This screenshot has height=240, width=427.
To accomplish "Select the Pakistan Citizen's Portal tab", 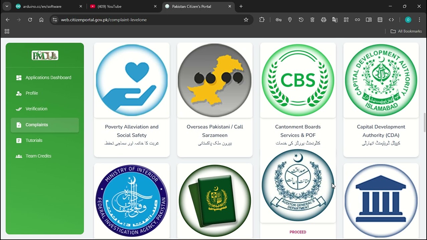I will pos(198,6).
